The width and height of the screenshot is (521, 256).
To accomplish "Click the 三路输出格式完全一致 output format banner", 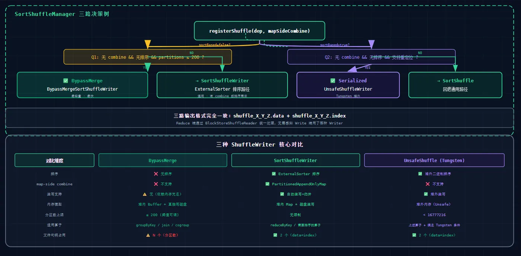I will click(259, 118).
